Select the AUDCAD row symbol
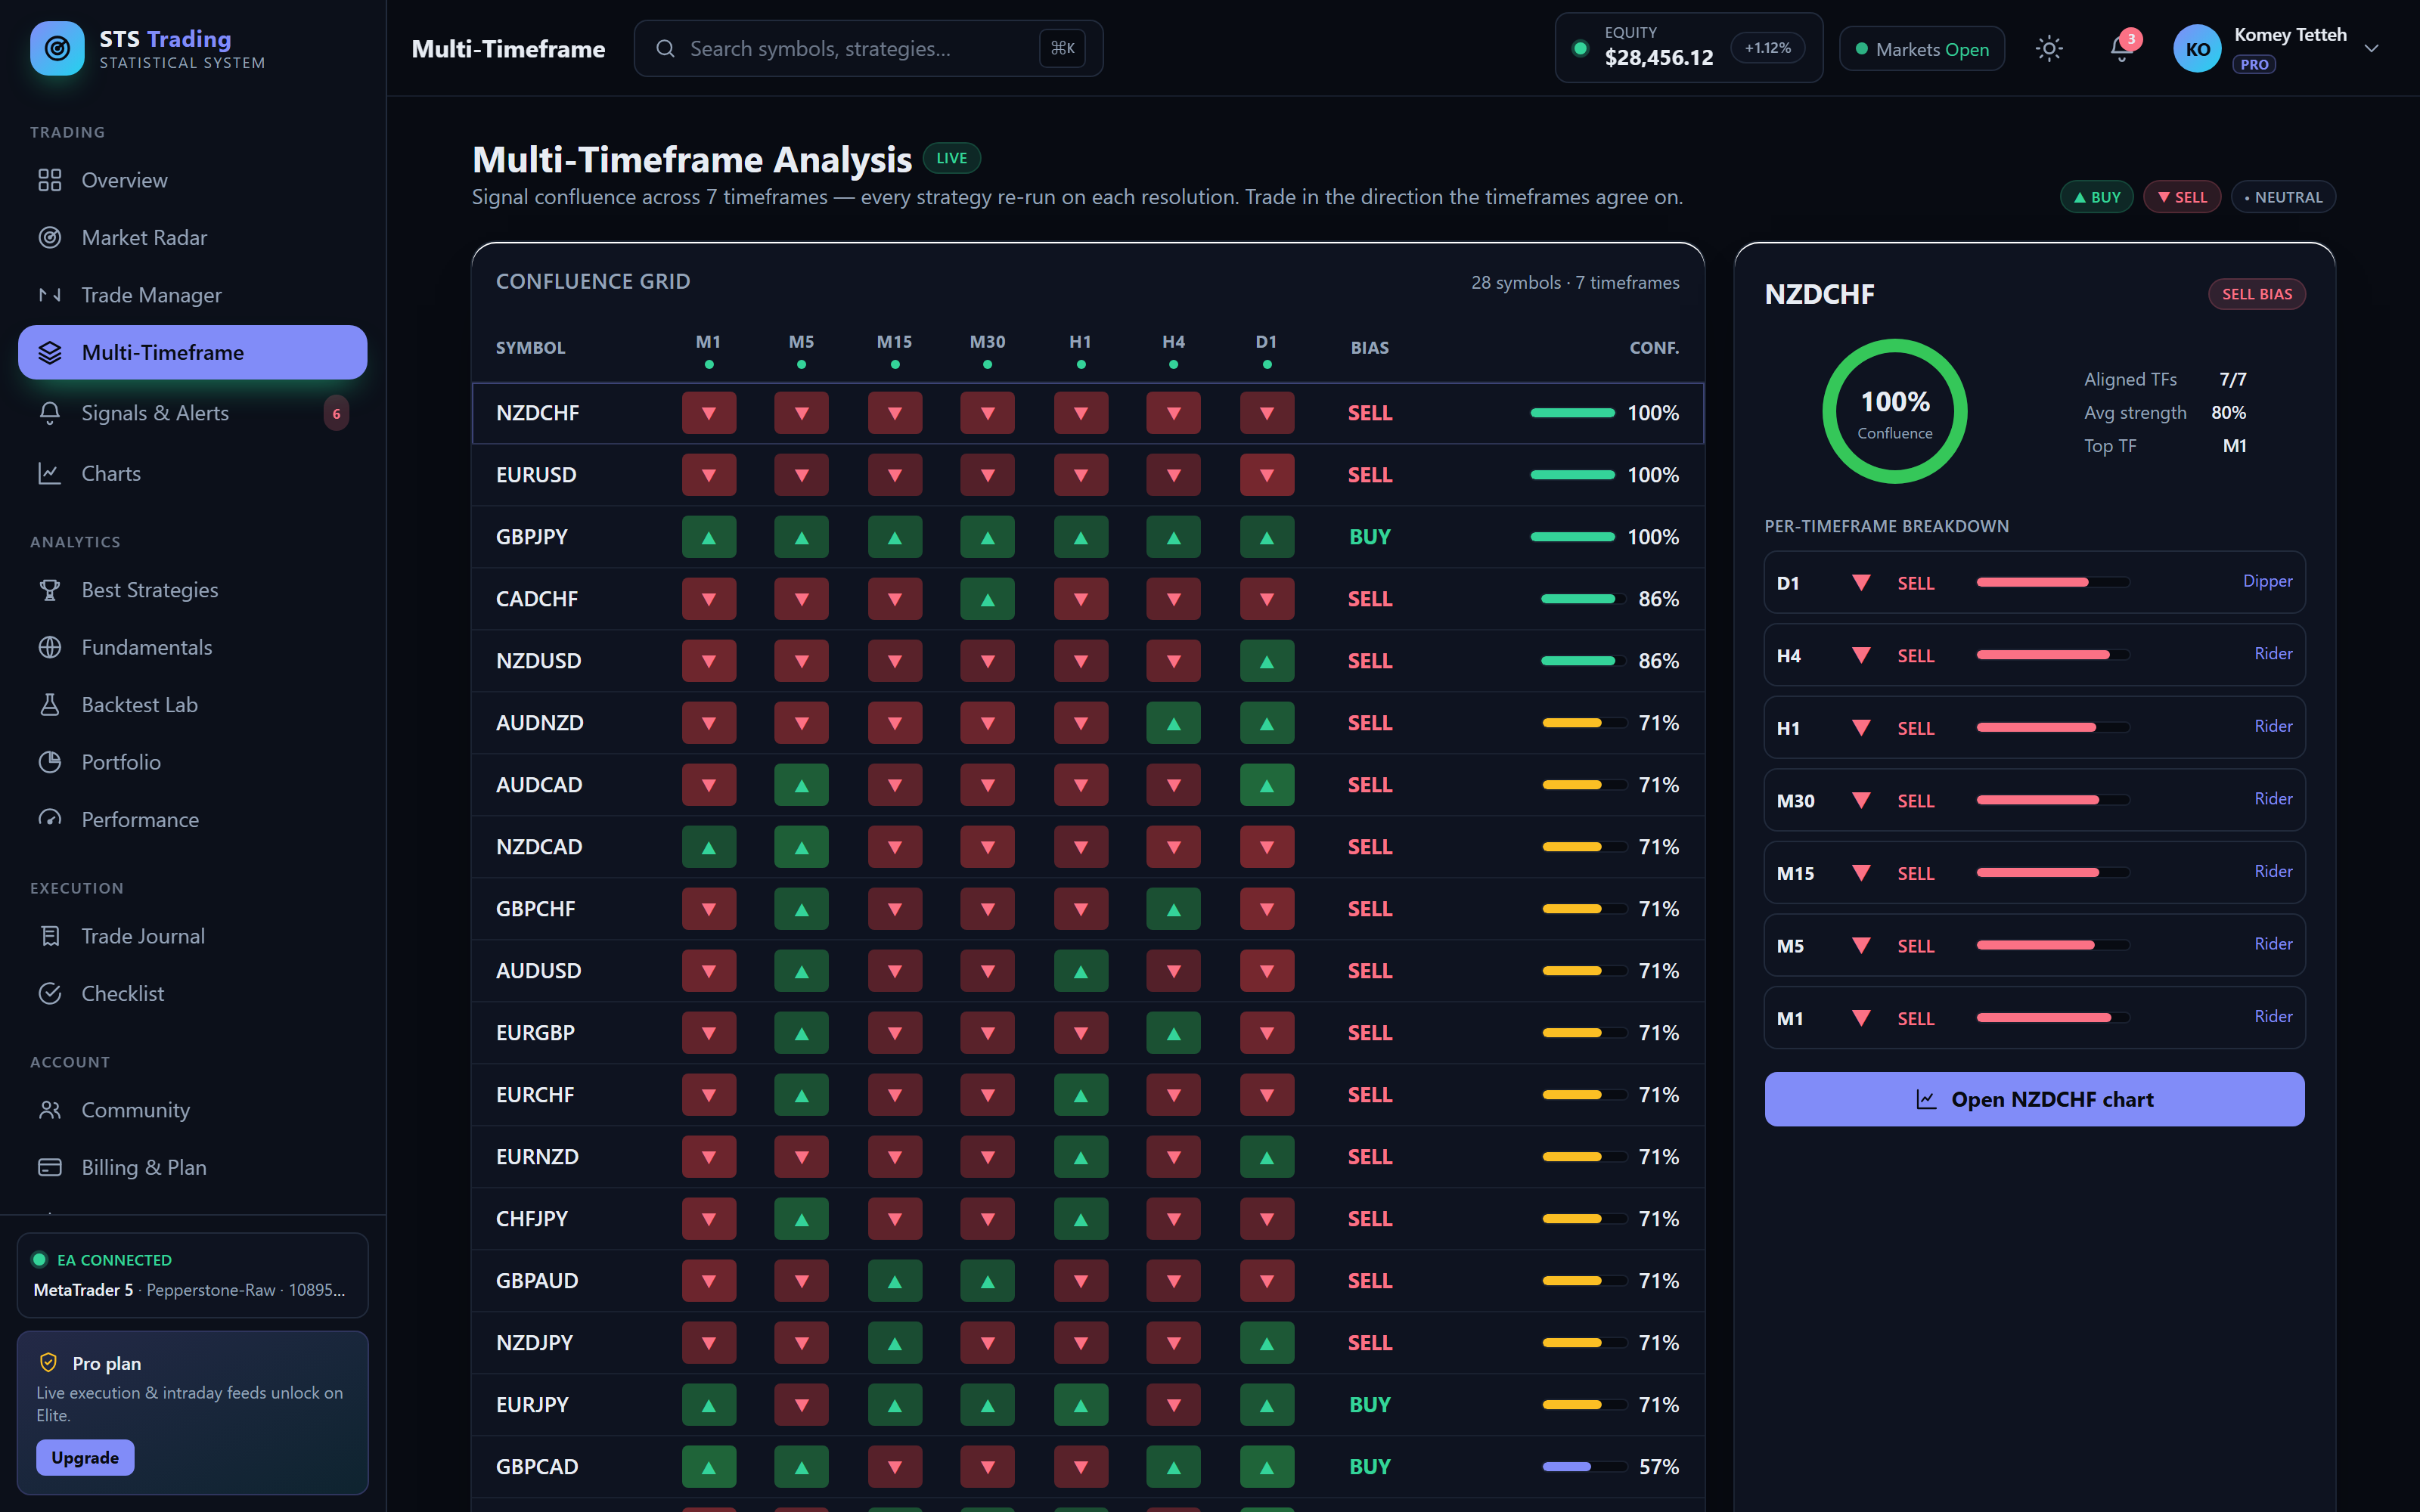Image resolution: width=2420 pixels, height=1512 pixels. click(539, 785)
